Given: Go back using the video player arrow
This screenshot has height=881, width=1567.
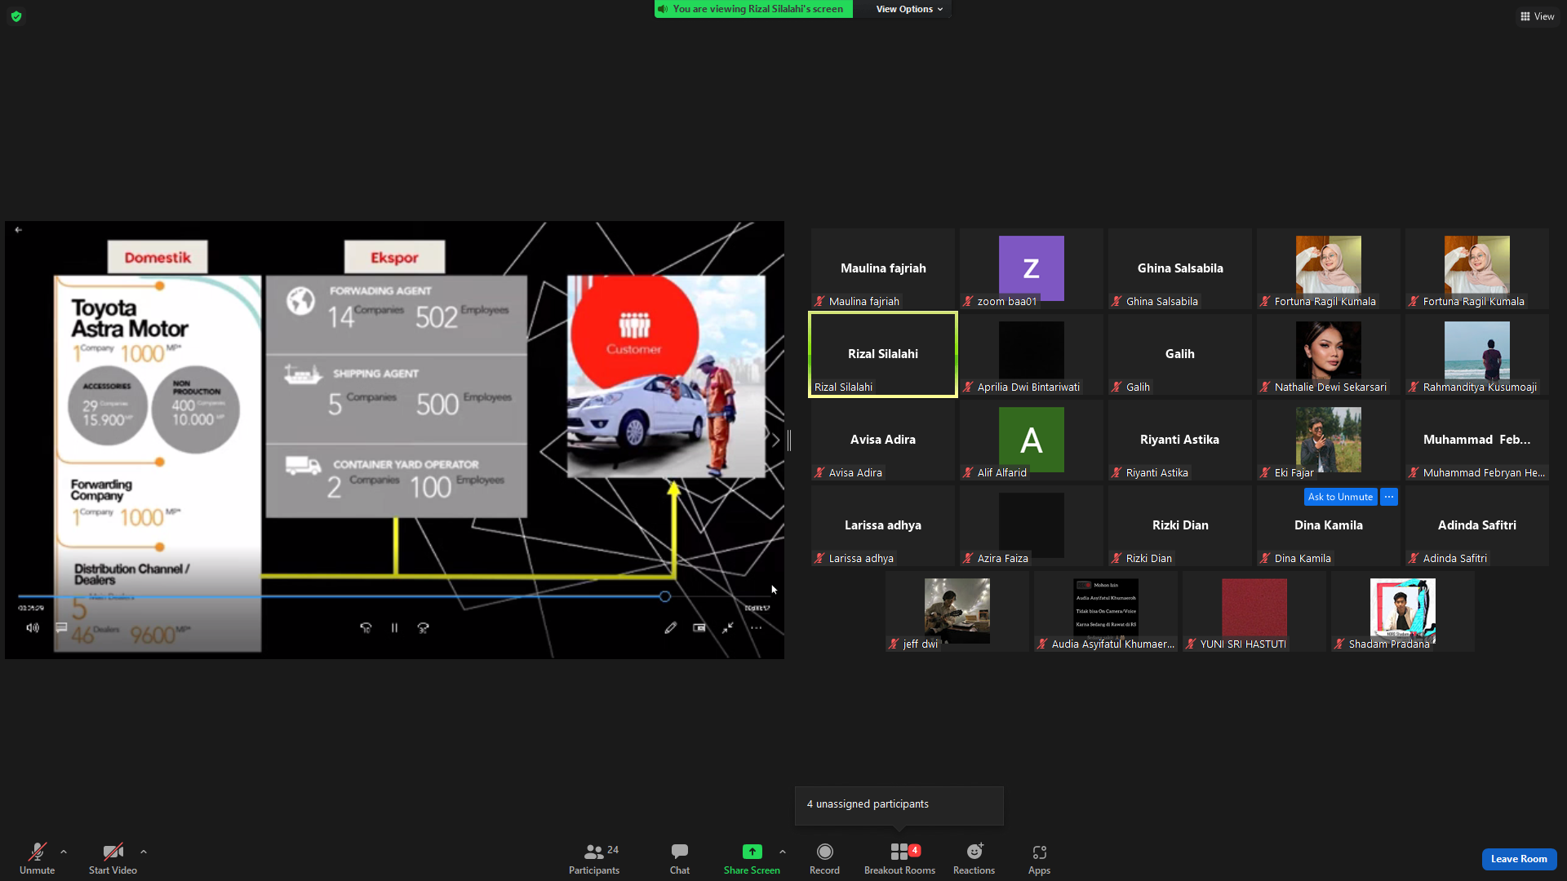Looking at the screenshot, I should point(18,230).
